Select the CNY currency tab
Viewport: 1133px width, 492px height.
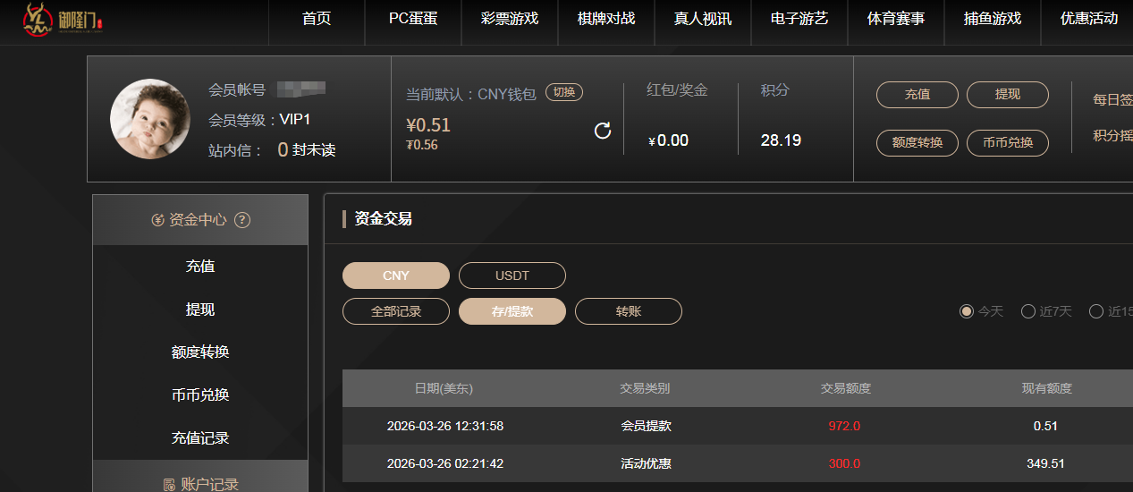[395, 276]
